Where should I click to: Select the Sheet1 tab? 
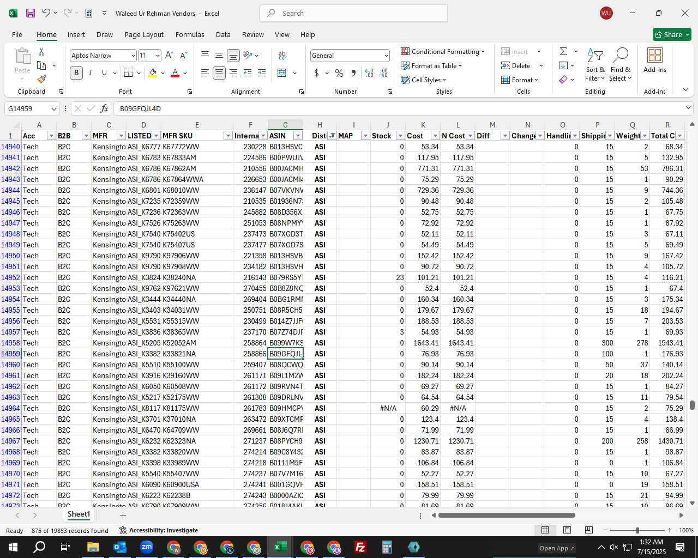pos(79,514)
